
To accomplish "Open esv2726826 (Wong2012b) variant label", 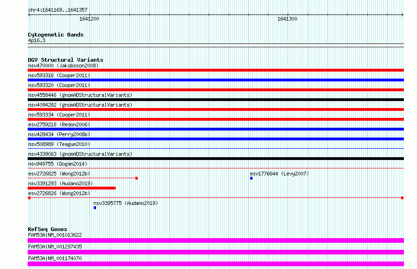I will click(59, 193).
